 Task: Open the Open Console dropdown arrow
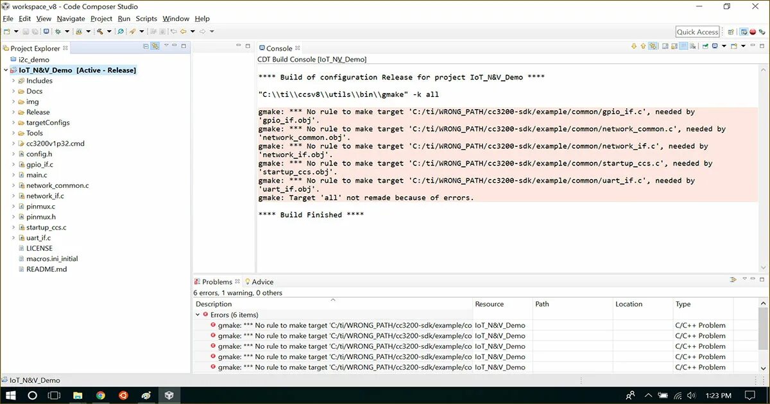743,46
